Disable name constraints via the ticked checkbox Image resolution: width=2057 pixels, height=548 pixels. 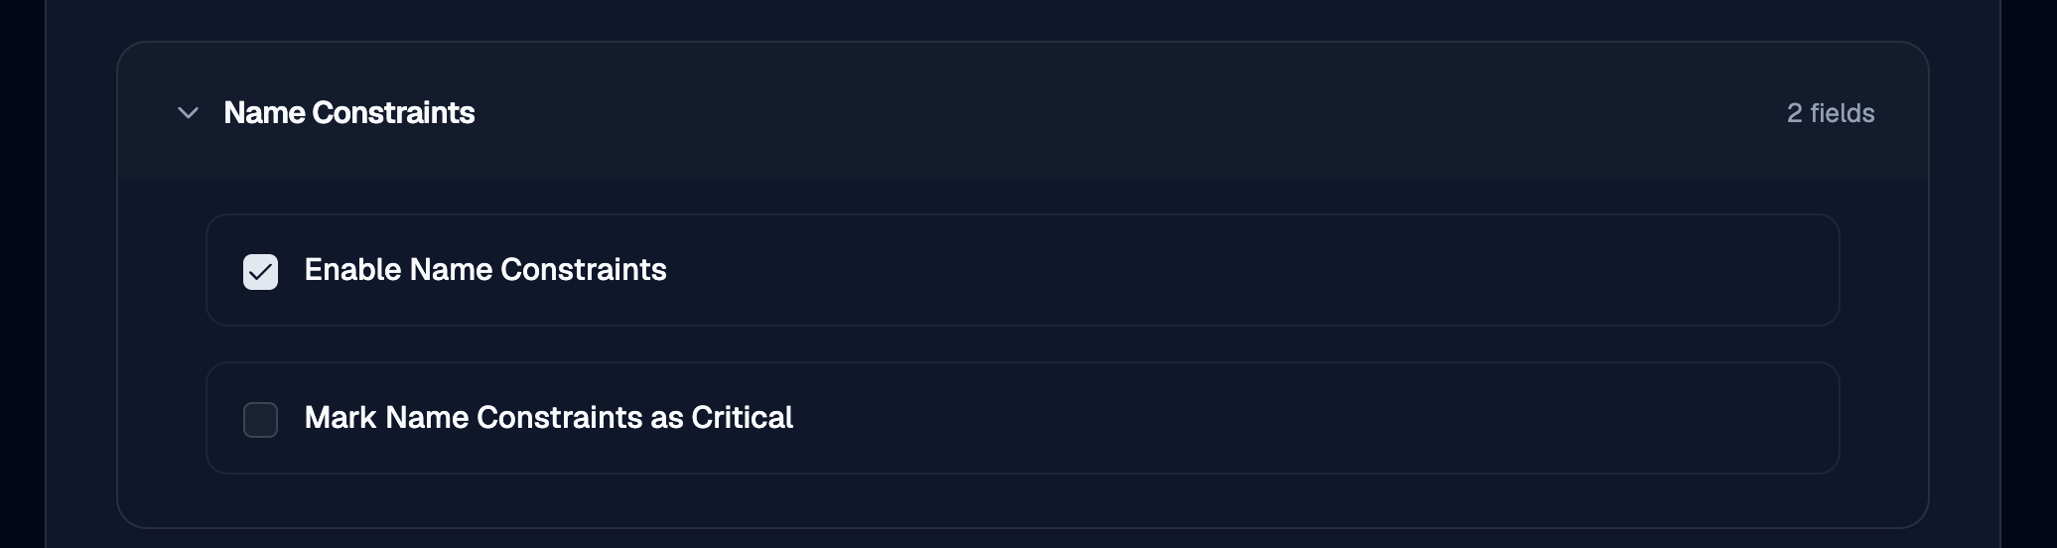click(x=260, y=271)
